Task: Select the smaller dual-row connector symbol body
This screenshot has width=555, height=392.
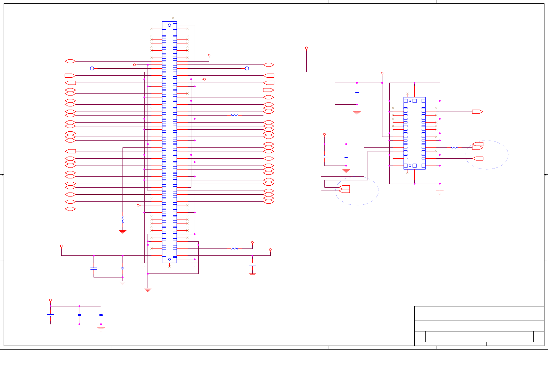Action: (414, 133)
